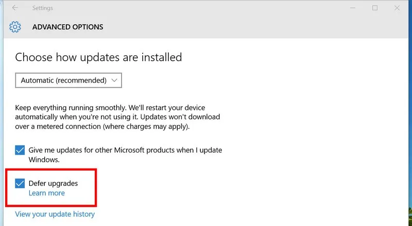
Task: Click the 'Settings' window title text
Action: [42, 8]
